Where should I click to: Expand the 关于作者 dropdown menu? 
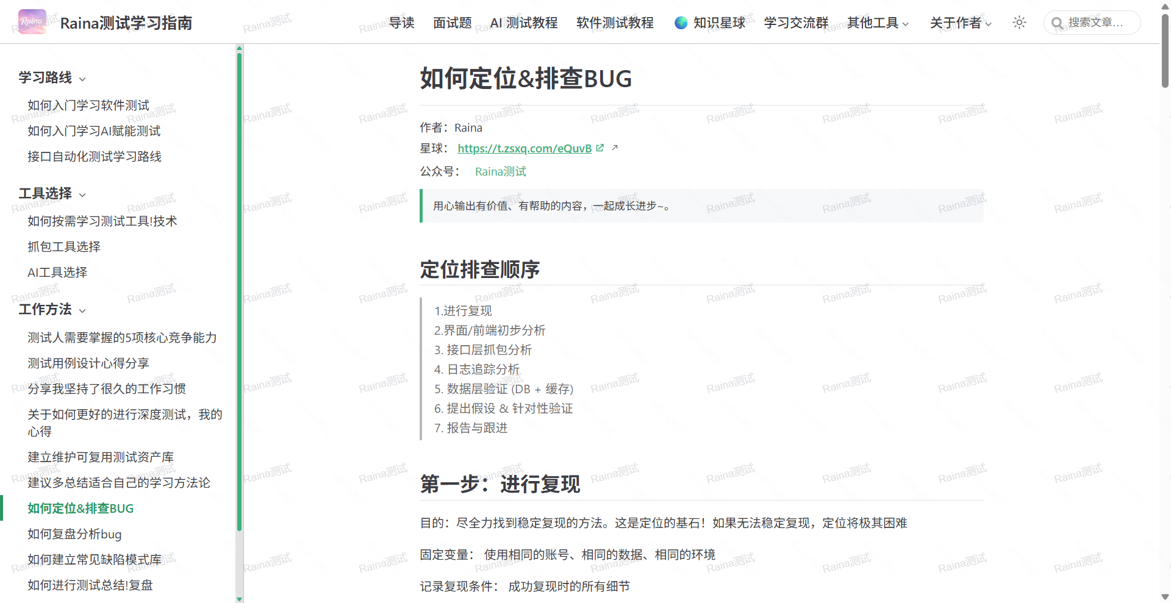961,23
